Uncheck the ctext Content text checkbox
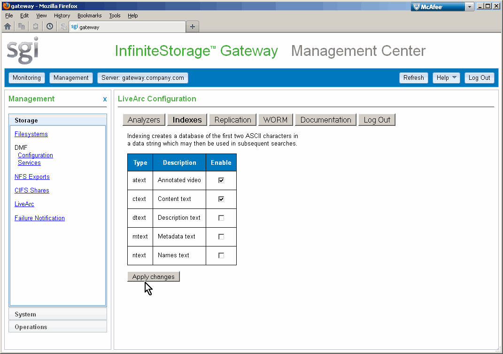503x354 pixels. point(221,199)
